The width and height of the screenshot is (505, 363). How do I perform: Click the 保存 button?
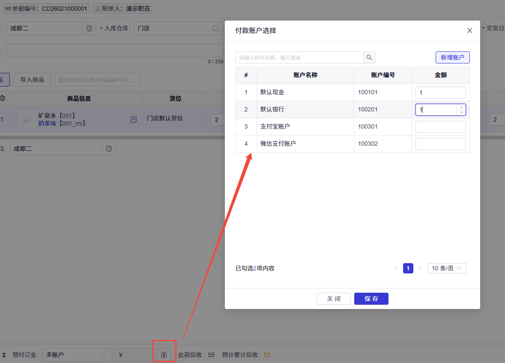[371, 299]
